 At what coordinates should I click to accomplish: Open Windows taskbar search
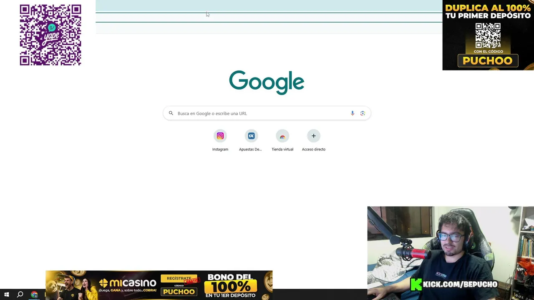(x=20, y=295)
